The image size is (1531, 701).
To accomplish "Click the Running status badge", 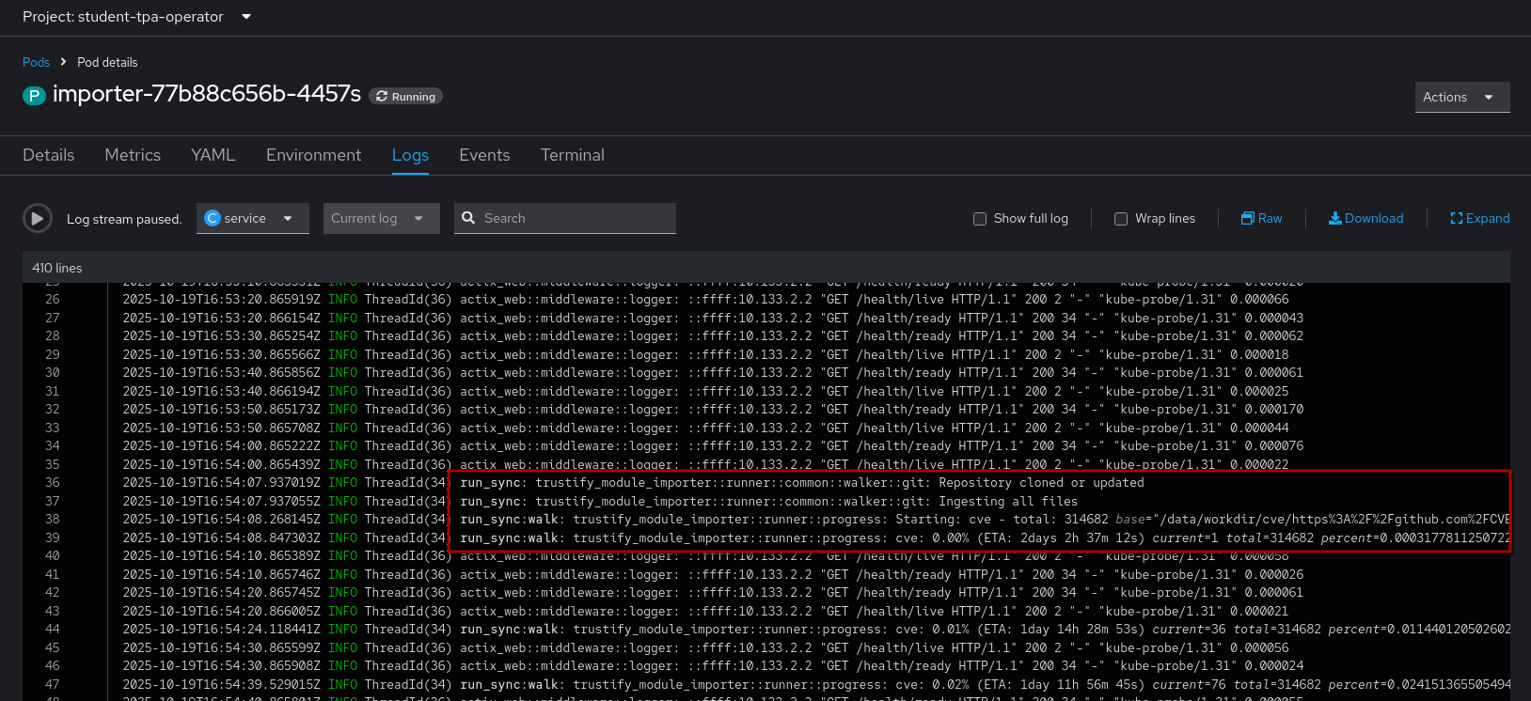I will pyautogui.click(x=405, y=96).
